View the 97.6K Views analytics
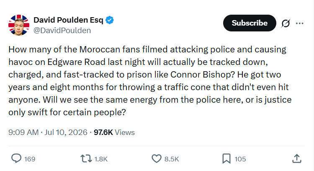 click(x=114, y=132)
